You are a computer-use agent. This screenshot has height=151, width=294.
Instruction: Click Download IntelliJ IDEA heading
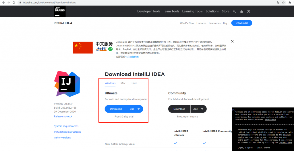[x=135, y=74]
